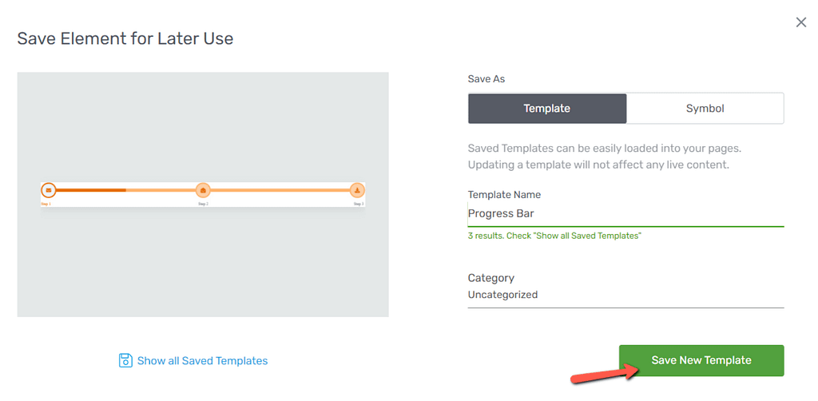
Task: Click the Step 2 label in preview
Action: [x=203, y=204]
